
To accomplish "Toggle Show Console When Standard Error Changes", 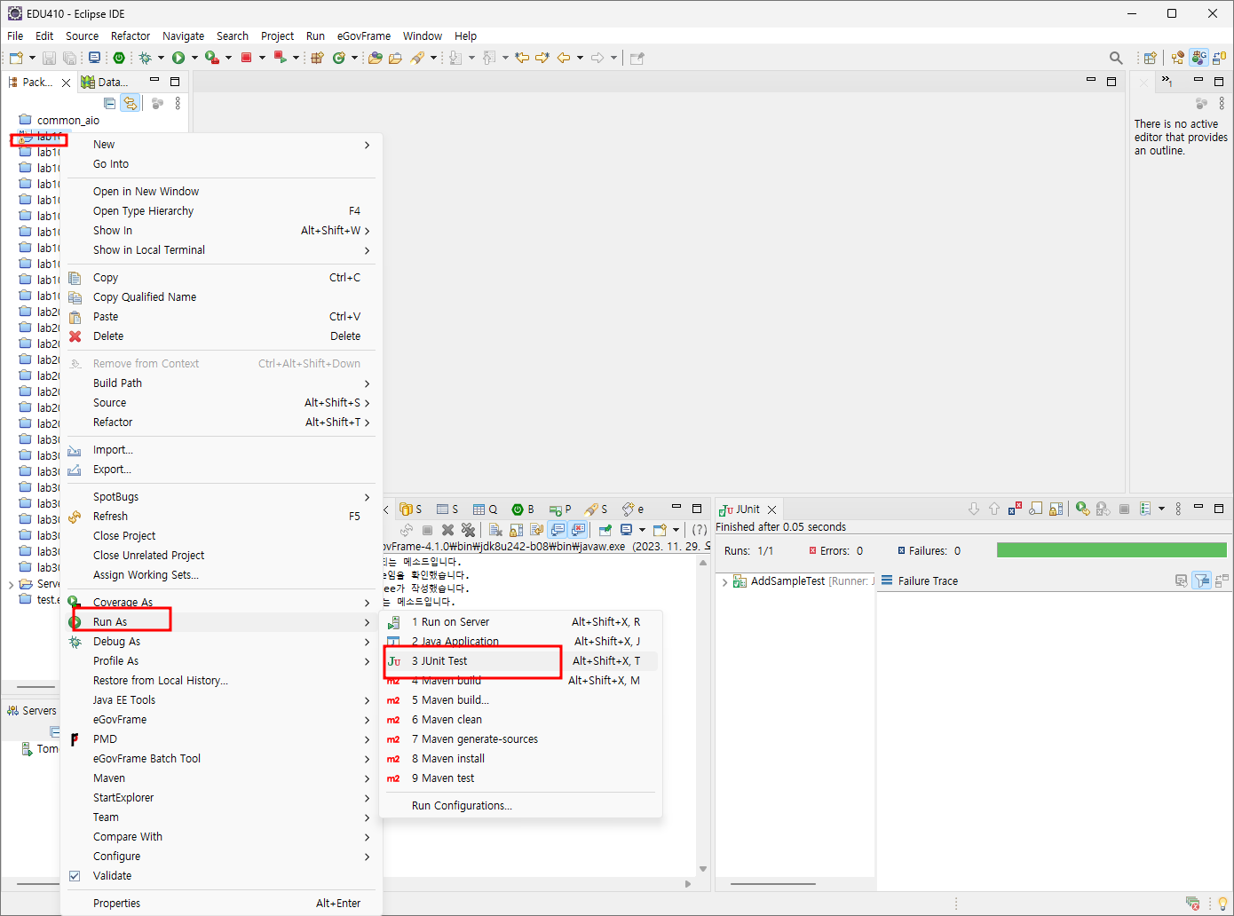I will click(579, 530).
